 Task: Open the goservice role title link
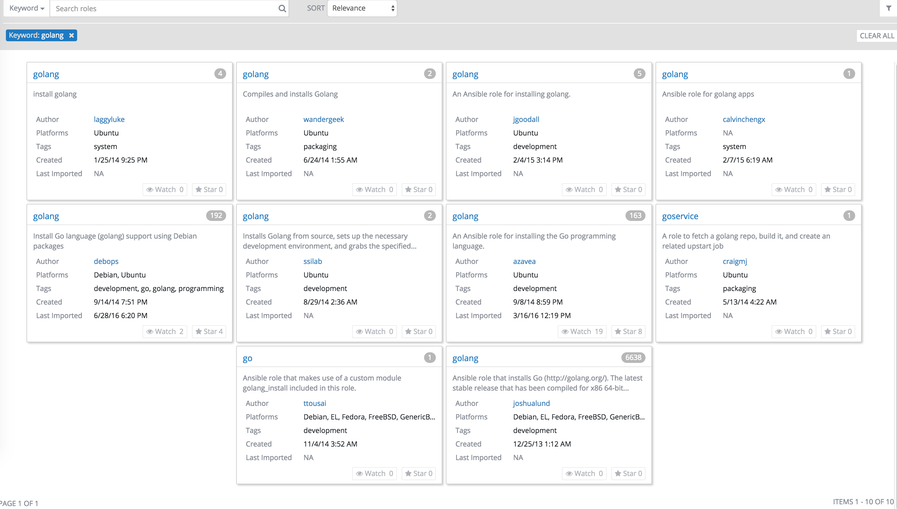click(680, 216)
